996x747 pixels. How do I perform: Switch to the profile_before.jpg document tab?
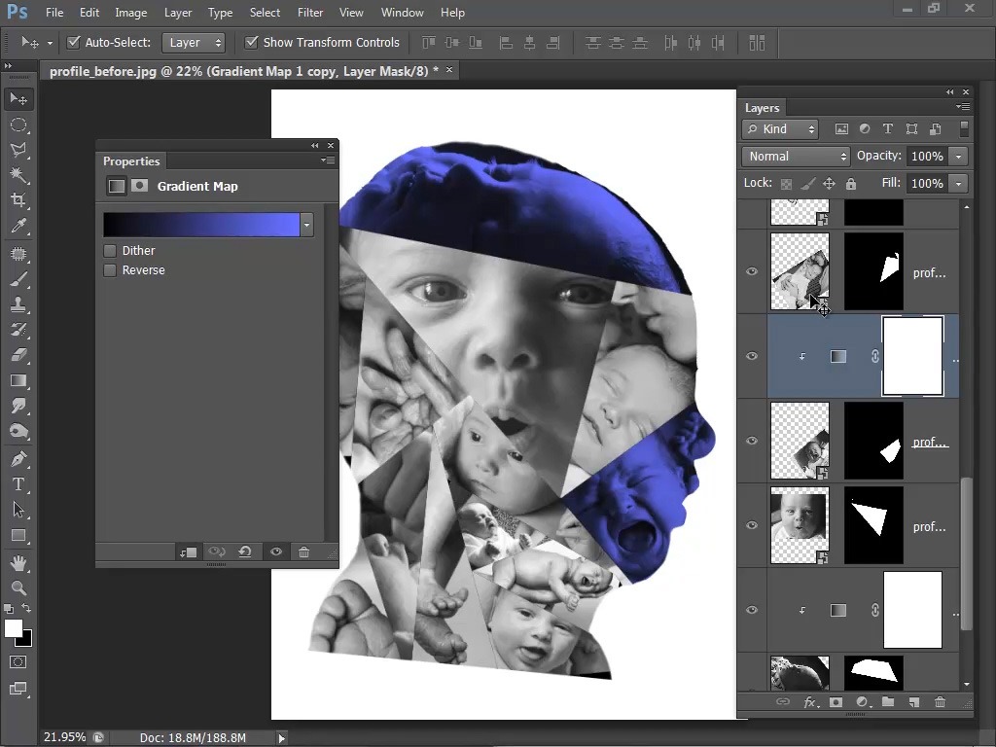pyautogui.click(x=243, y=71)
